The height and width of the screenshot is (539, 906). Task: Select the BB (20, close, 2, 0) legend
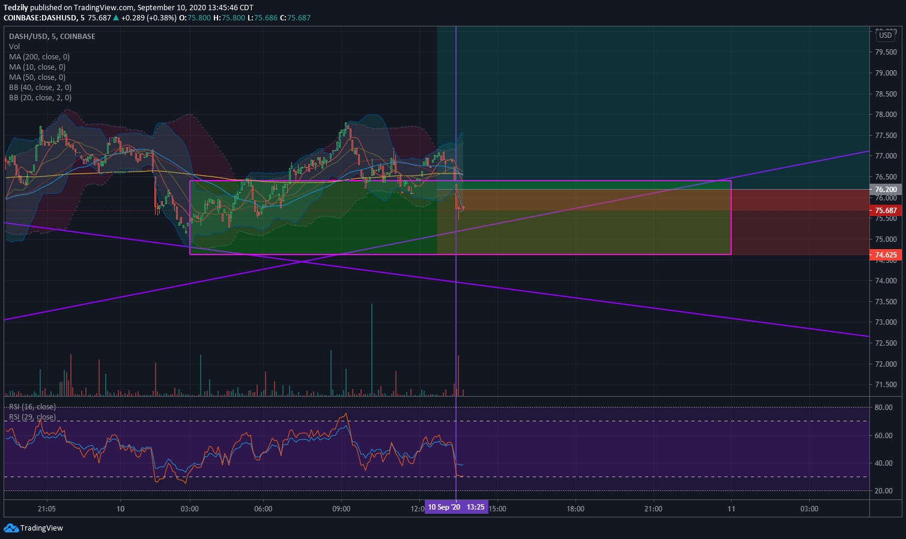point(40,98)
